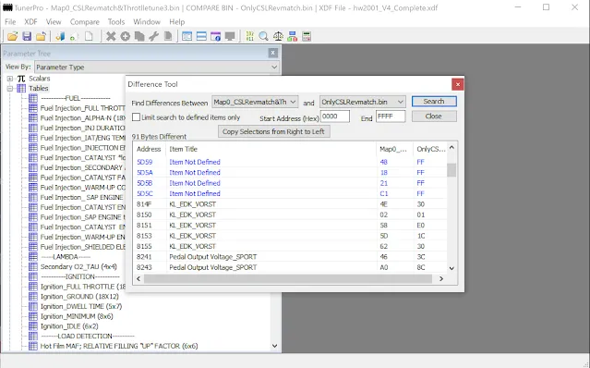
Task: Select Ignition_IDLE (6x2) in tree
Action: tap(69, 326)
